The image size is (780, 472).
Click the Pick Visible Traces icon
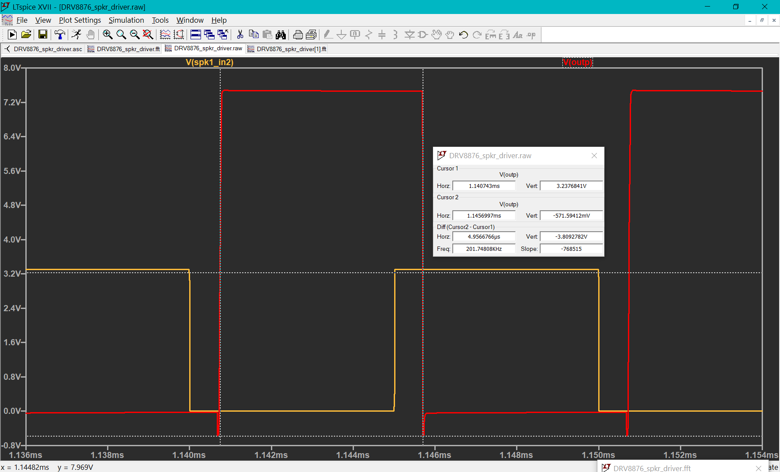tap(165, 35)
